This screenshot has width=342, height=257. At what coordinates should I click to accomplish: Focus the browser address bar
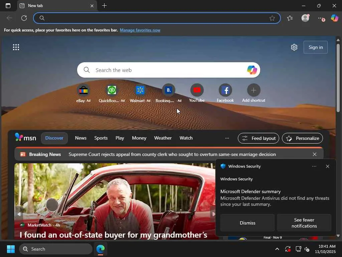(x=157, y=18)
